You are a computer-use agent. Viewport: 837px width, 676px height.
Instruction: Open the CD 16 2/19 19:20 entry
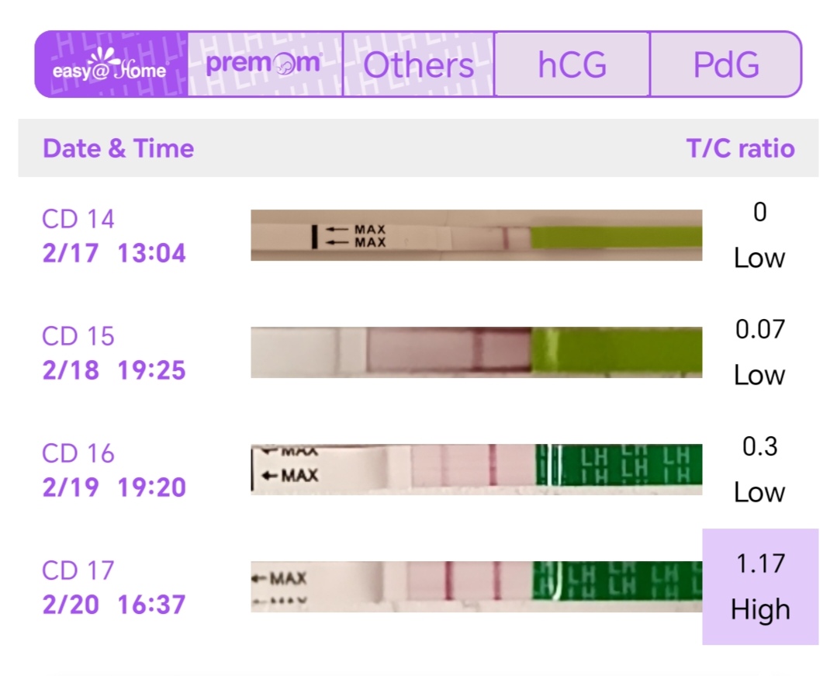click(114, 470)
